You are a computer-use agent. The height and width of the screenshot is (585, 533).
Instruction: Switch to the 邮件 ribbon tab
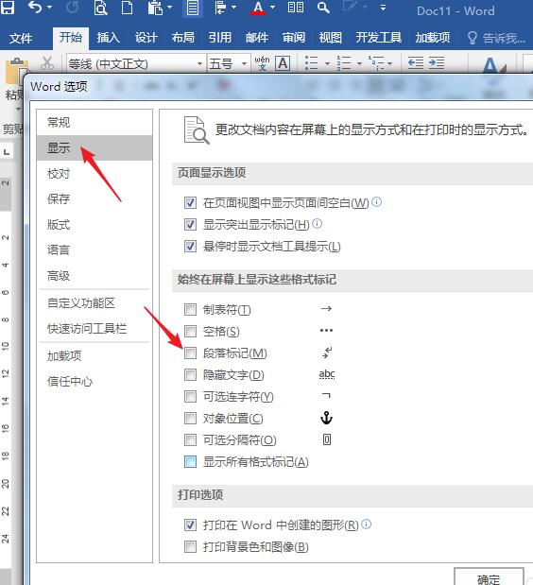[257, 38]
